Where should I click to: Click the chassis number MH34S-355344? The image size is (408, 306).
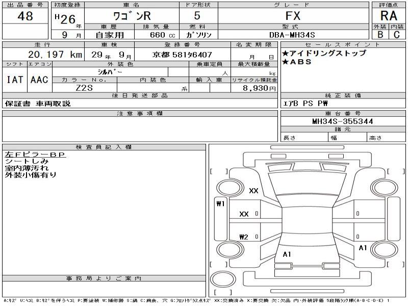[x=342, y=121]
